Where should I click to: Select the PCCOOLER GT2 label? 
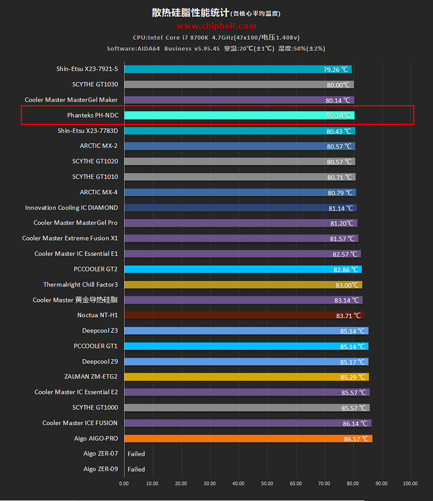95,269
